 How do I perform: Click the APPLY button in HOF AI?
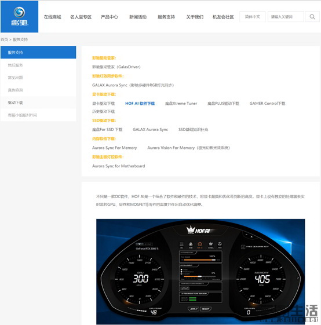[x=194, y=309]
